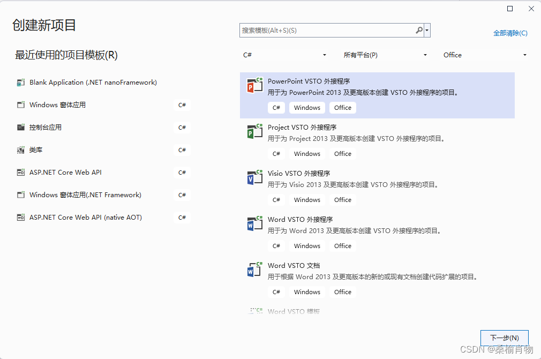Viewport: 541px width, 359px height.
Task: Select Word VSTO 文档 template
Action: (377, 280)
